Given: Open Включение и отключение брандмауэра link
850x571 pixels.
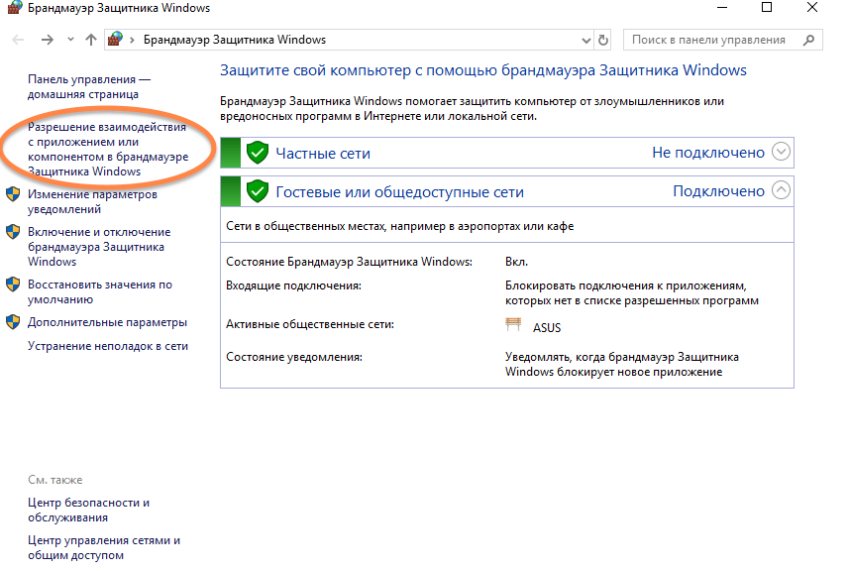Looking at the screenshot, I should (x=99, y=247).
